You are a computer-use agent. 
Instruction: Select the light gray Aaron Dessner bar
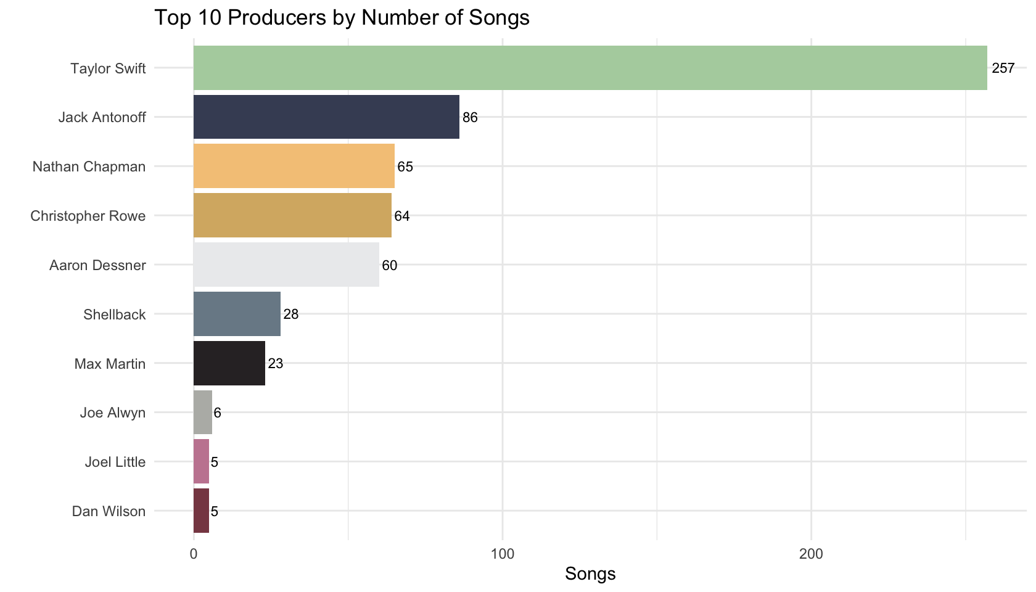(286, 265)
